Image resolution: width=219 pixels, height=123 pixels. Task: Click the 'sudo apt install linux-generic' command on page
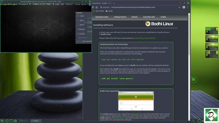[x=117, y=79]
